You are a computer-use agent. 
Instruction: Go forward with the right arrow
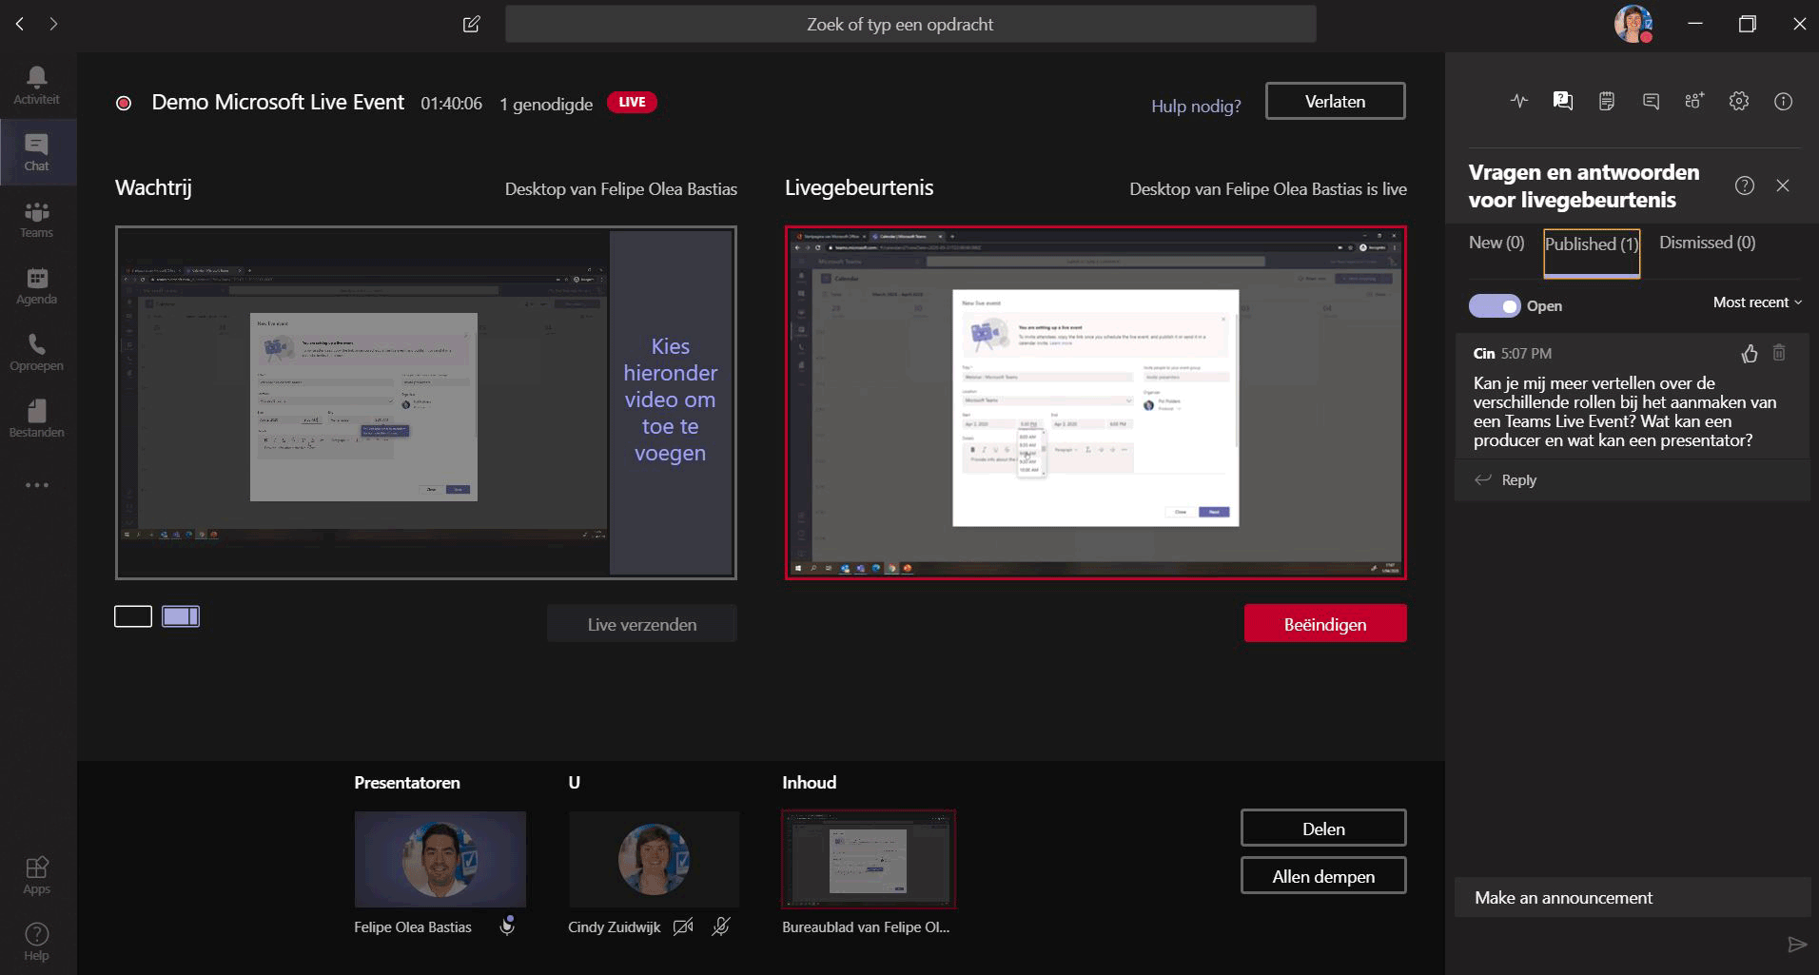tap(53, 24)
